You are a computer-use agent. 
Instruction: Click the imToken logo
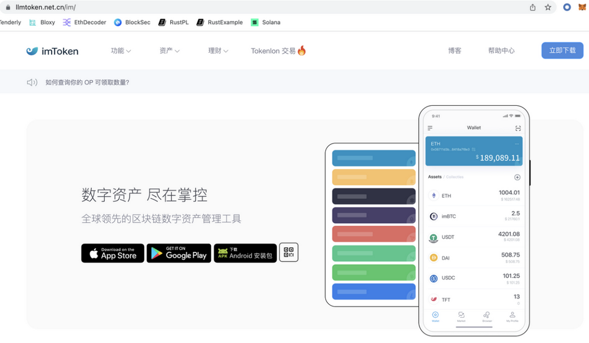pos(52,51)
